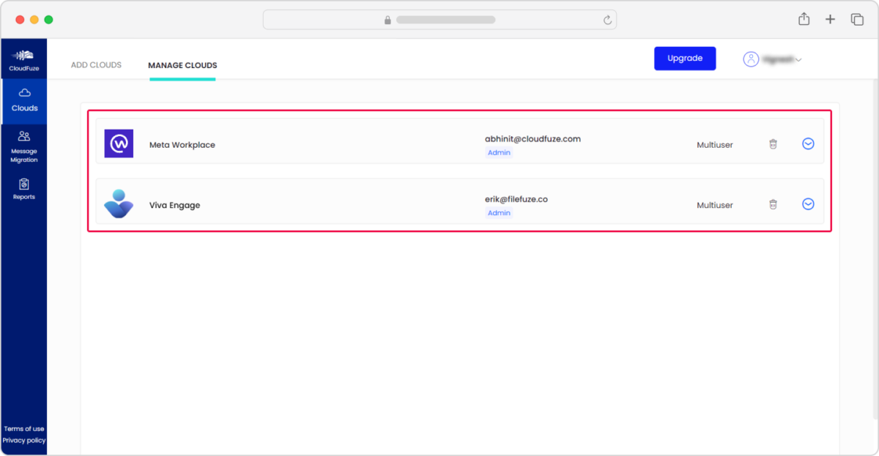Delete the Meta Workplace cloud
The width and height of the screenshot is (879, 456).
pyautogui.click(x=773, y=144)
